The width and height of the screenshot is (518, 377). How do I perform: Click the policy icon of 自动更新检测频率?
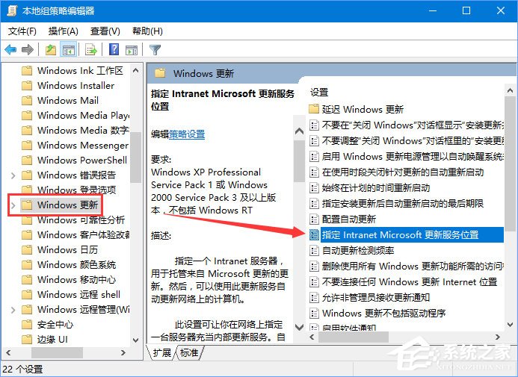(x=314, y=250)
